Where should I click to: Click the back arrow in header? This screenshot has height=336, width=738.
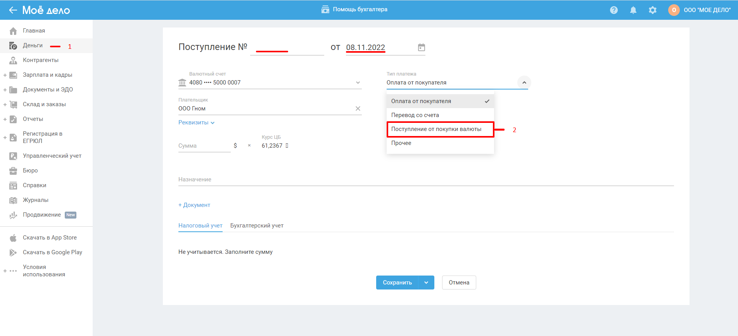pyautogui.click(x=13, y=10)
